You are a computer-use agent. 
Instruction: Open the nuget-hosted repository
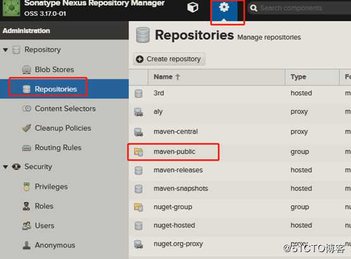pos(174,225)
